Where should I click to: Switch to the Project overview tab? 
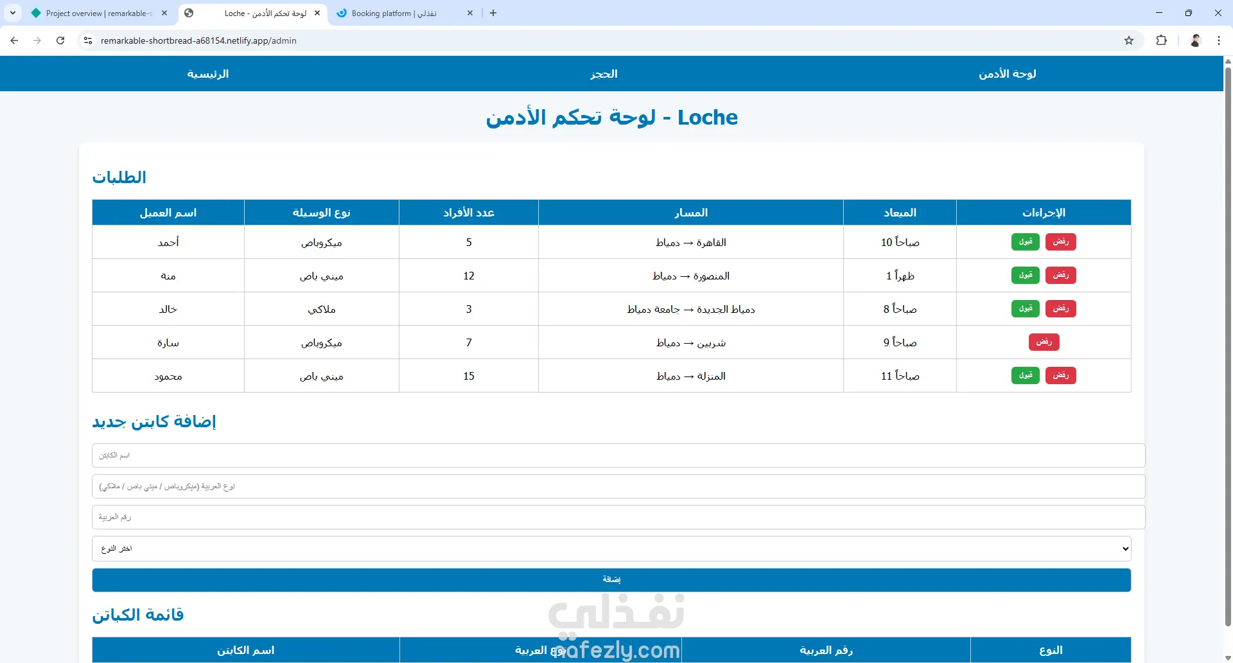point(100,13)
